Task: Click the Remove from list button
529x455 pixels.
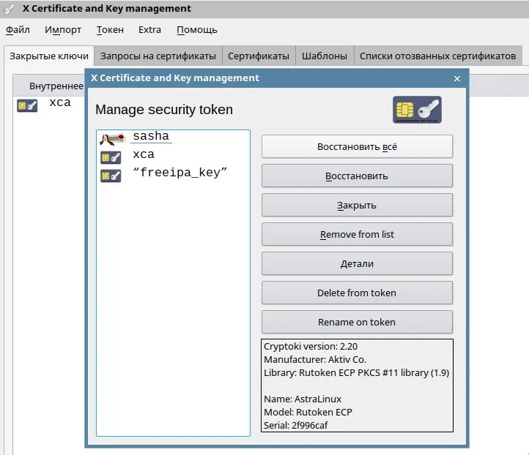Action: [x=357, y=234]
